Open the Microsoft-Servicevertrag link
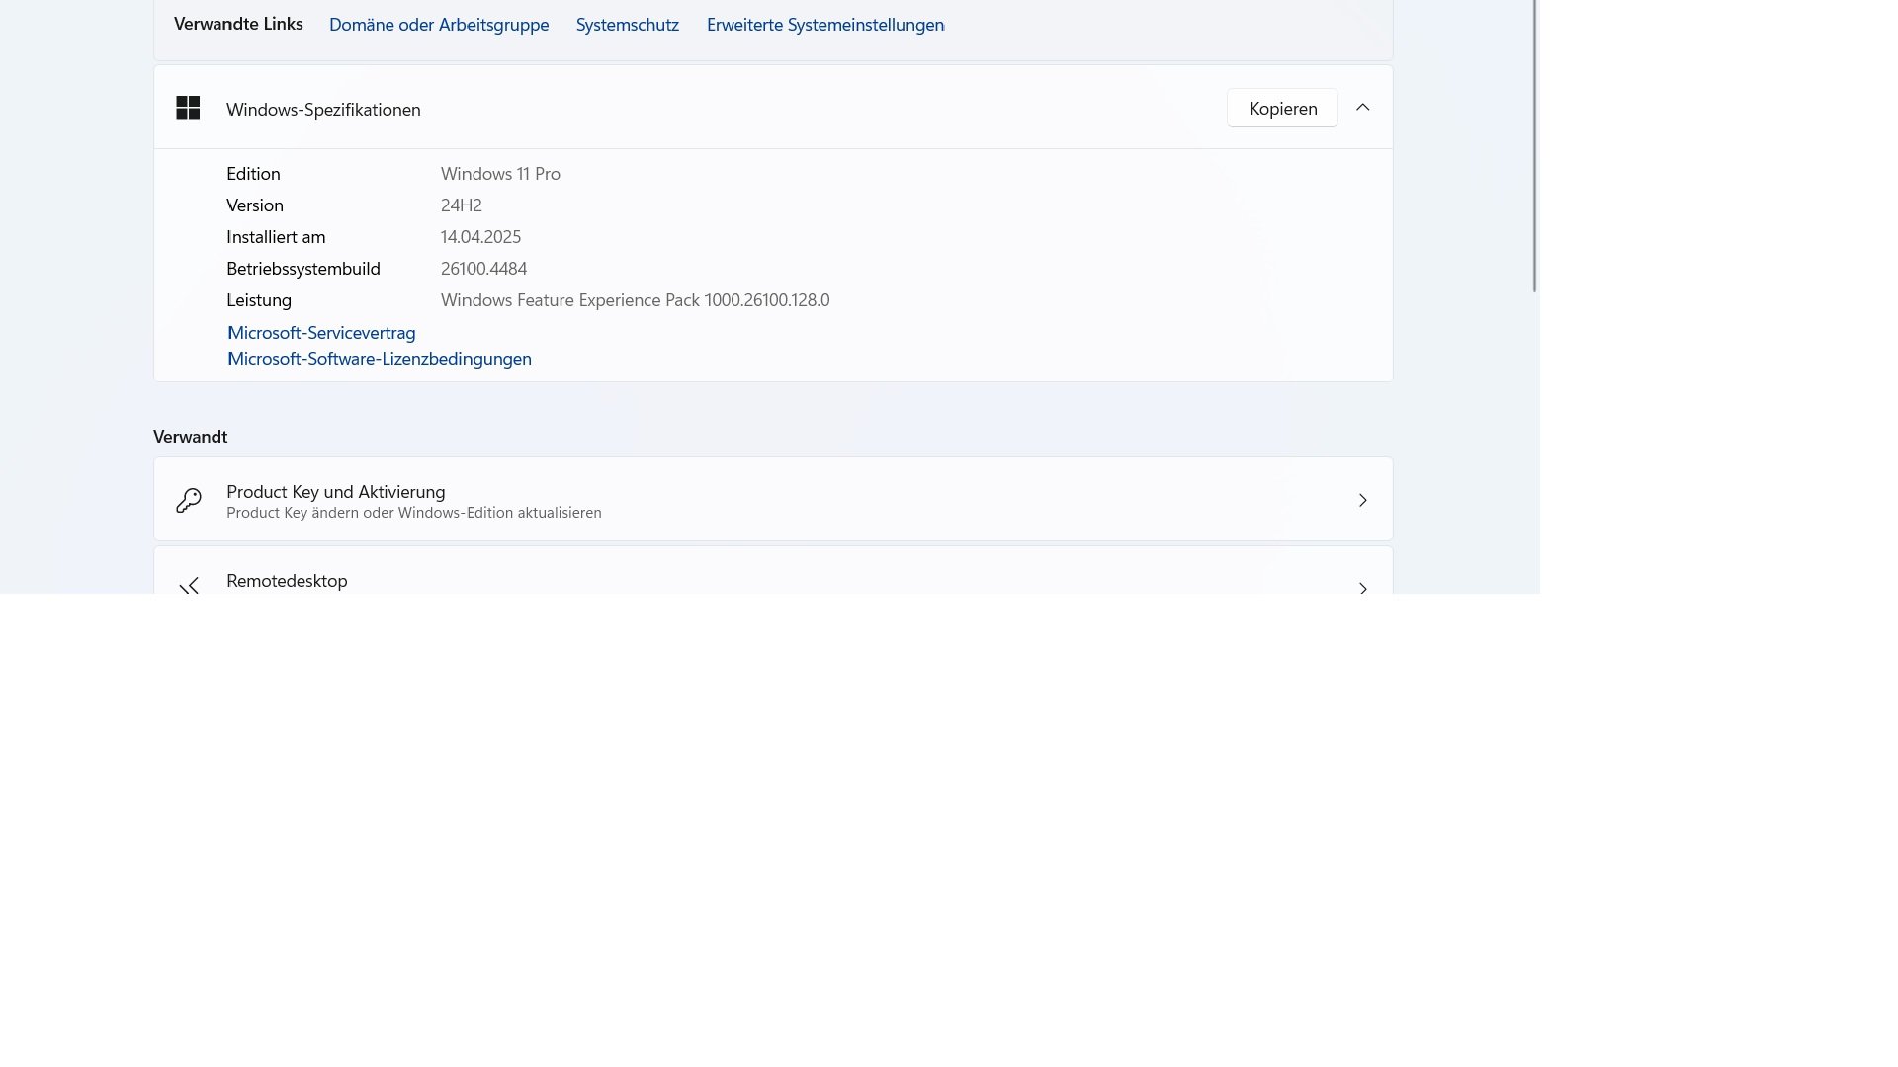 tap(321, 333)
